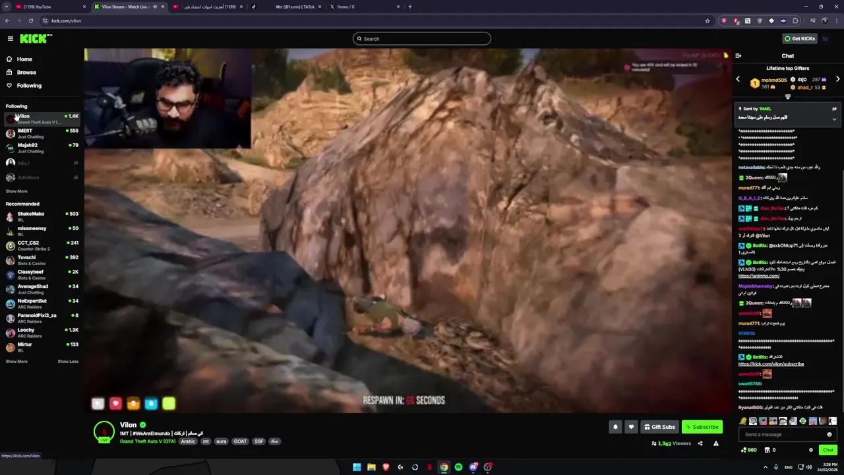Screen dimensions: 844x475
Task: Open Vilon channel avatar below video
Action: (x=104, y=431)
